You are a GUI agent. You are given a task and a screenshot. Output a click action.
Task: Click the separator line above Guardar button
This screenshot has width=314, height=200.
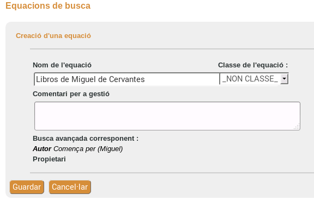(x=172, y=173)
